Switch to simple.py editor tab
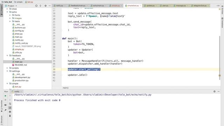Image resolution: width=224 pixels, height=126 pixels. [x=115, y=6]
